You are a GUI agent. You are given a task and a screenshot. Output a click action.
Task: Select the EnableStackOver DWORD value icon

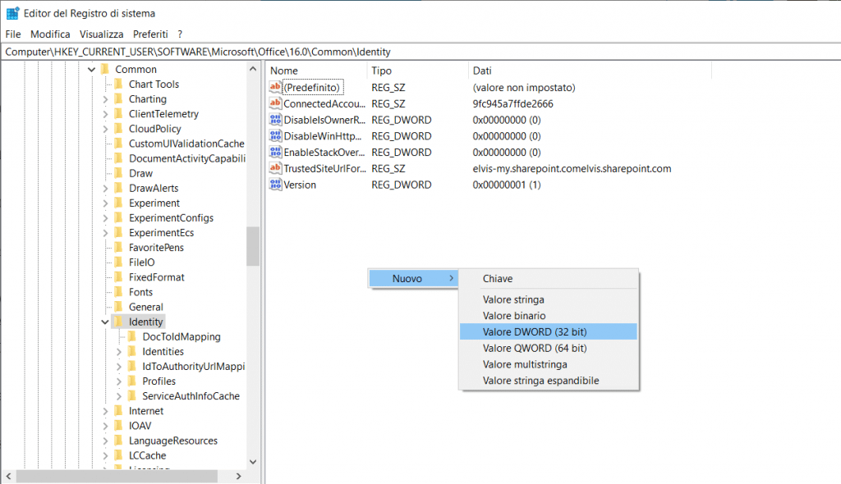tap(276, 153)
